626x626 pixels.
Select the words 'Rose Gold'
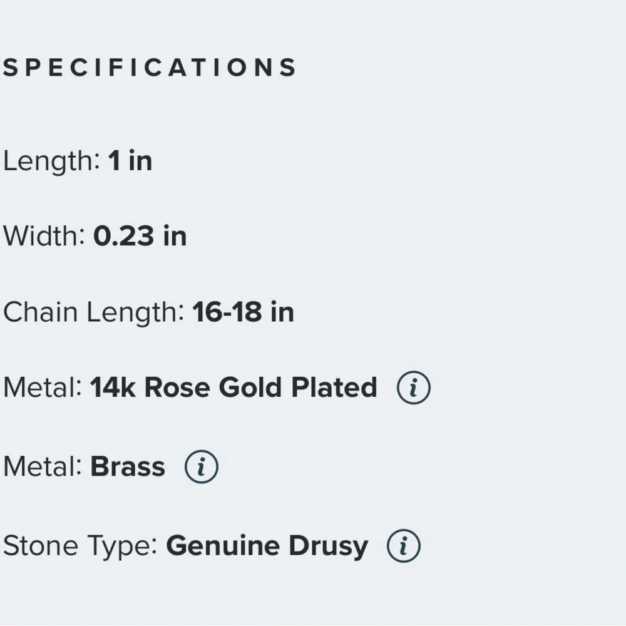(213, 387)
